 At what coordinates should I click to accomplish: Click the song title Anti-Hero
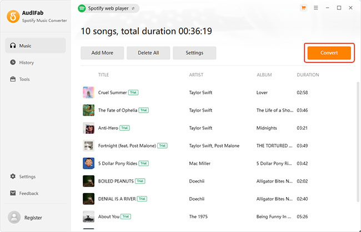tap(108, 128)
